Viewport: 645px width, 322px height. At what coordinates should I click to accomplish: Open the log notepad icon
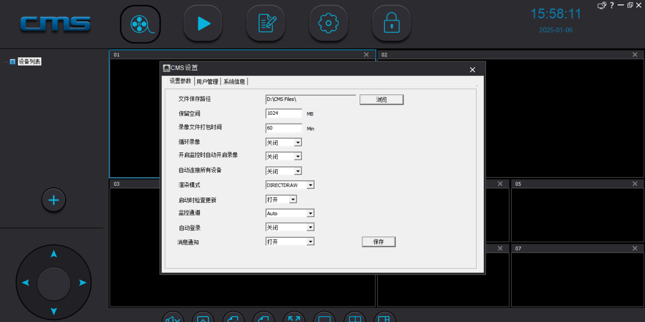pos(266,24)
